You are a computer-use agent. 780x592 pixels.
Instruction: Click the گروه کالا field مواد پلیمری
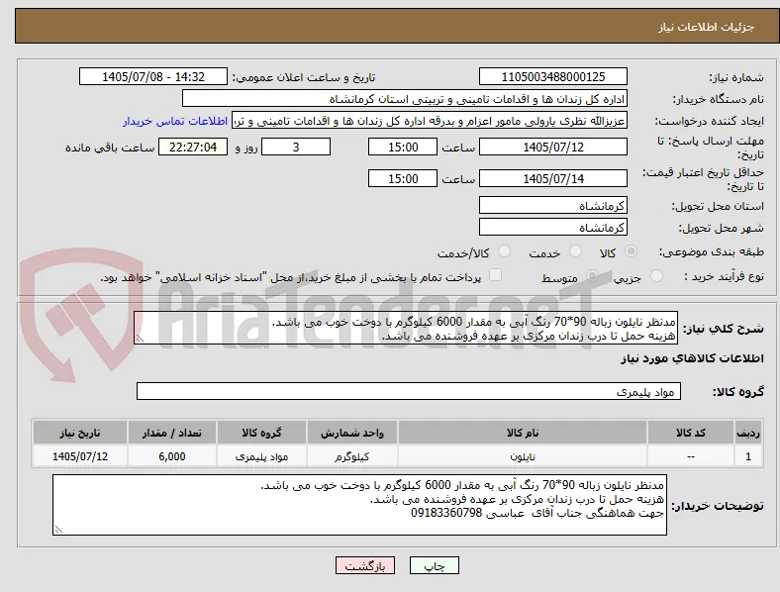tap(409, 391)
